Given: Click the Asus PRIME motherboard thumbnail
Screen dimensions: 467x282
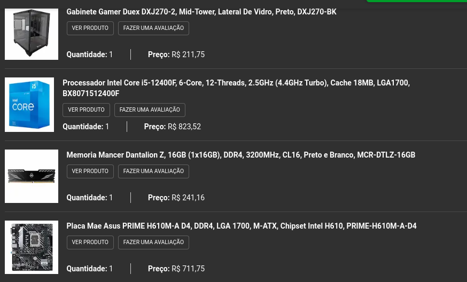Looking at the screenshot, I should (32, 247).
